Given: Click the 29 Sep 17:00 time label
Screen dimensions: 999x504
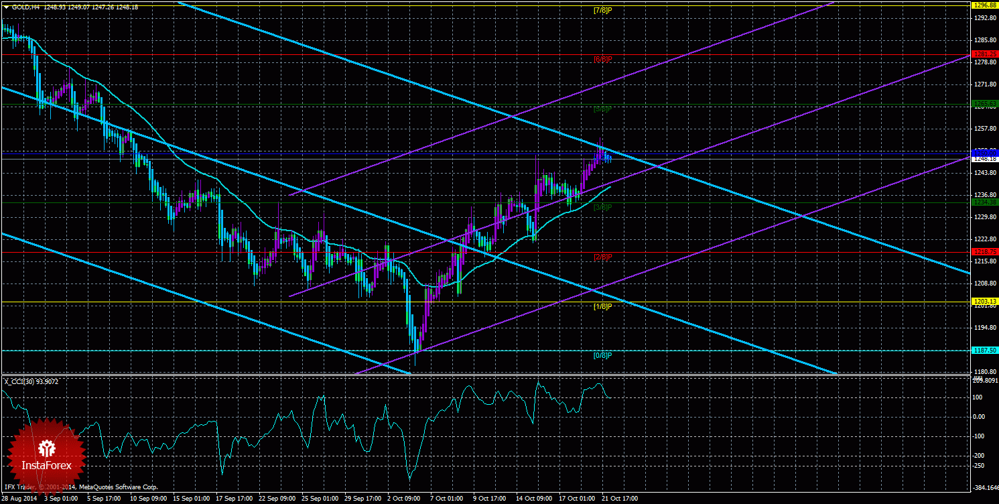Looking at the screenshot, I should point(364,499).
